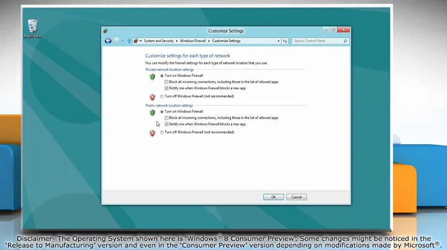
Task: Click red shield icon in public network section
Action: click(x=153, y=133)
